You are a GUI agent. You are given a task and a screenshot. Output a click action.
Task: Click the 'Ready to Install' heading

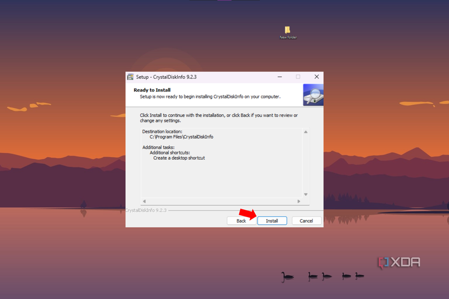152,90
